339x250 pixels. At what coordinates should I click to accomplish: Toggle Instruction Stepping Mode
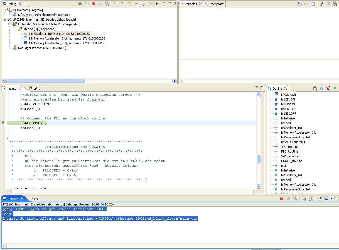[x=158, y=4]
